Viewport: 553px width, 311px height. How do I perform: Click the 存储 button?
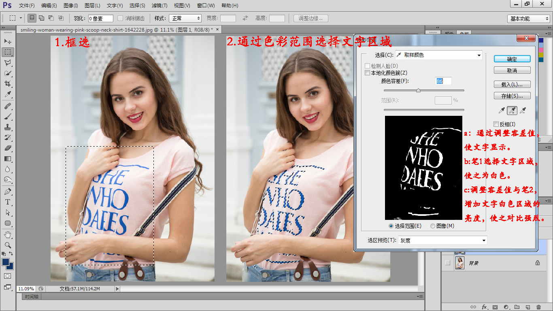click(x=512, y=96)
